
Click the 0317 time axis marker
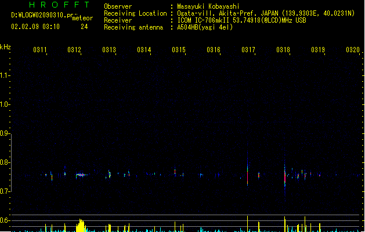(x=248, y=50)
